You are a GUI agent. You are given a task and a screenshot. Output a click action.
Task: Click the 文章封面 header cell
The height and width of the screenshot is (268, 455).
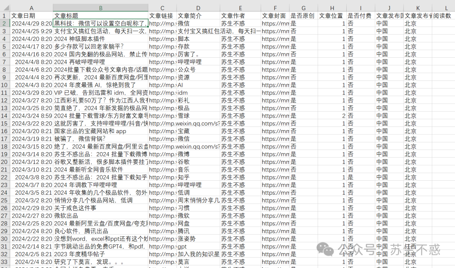pos(275,16)
